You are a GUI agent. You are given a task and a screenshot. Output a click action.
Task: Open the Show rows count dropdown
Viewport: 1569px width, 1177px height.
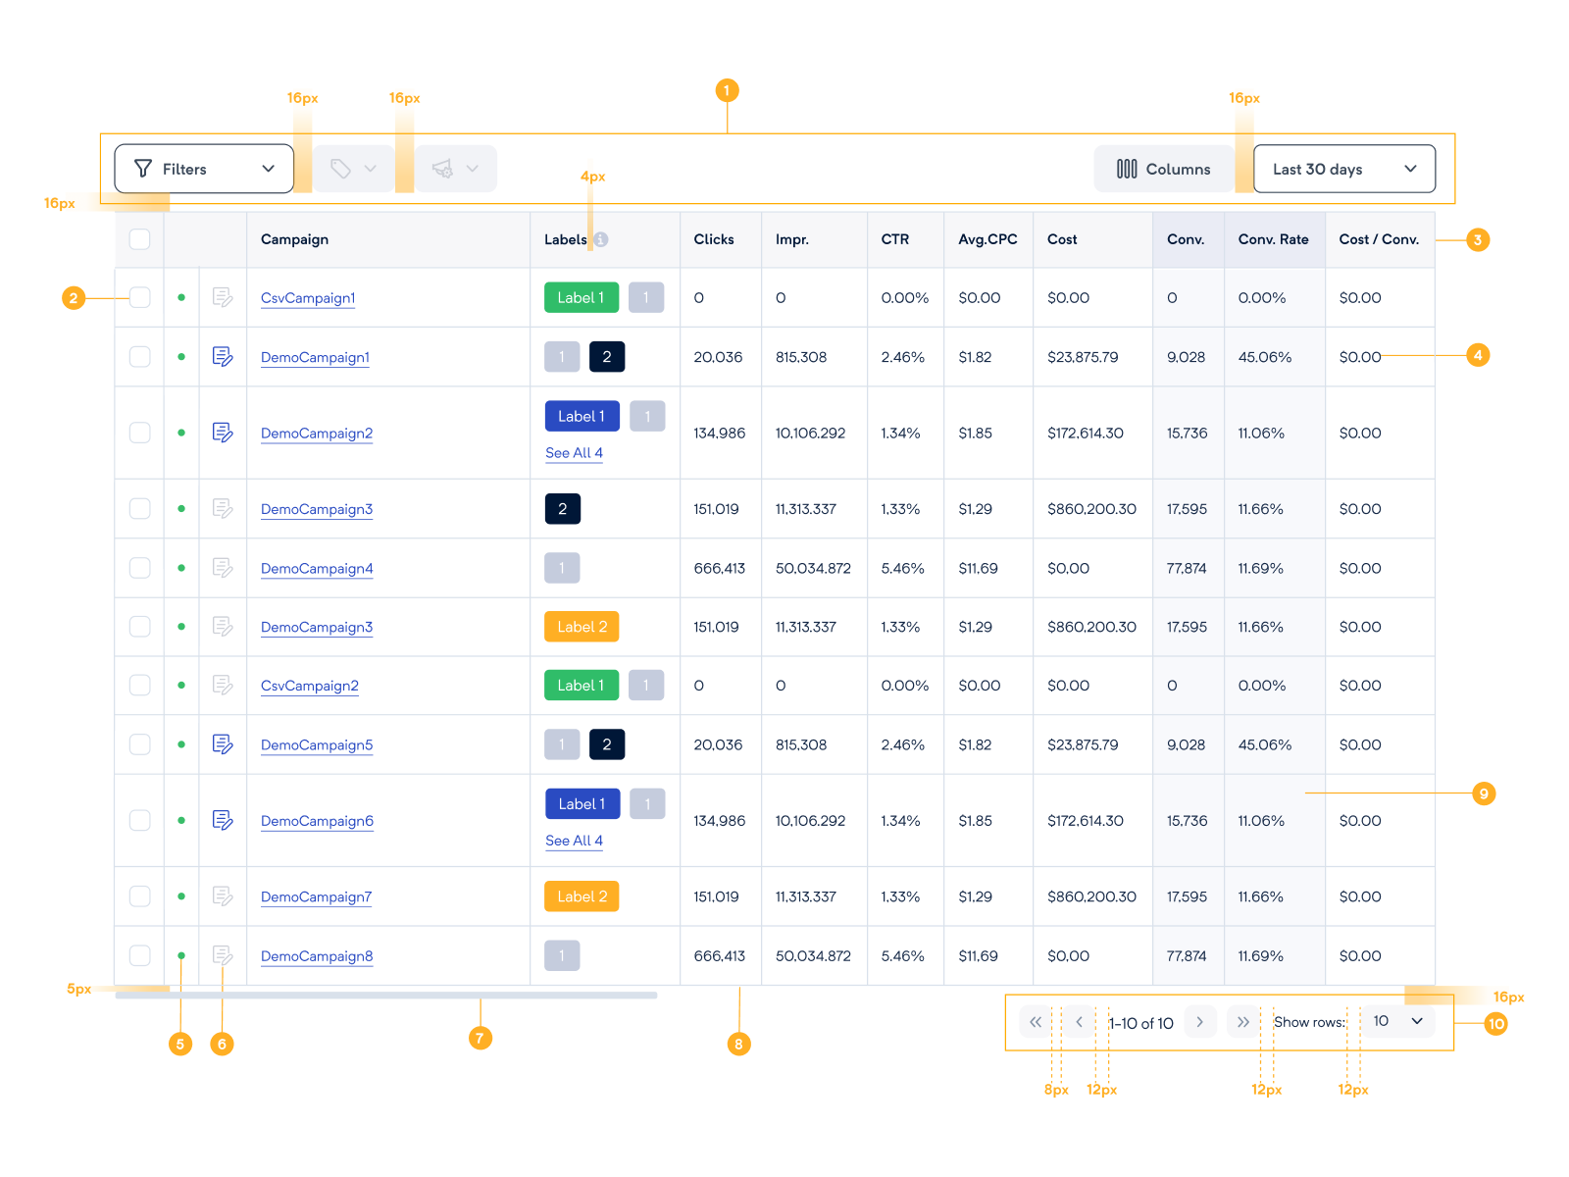tap(1396, 1021)
